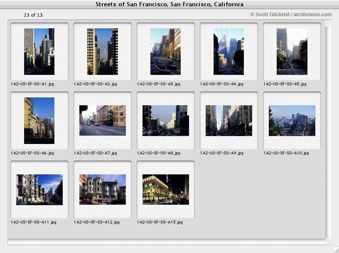
Task: Click file name label 1A2-US-SF-SS-A2.jpg
Action: point(96,84)
